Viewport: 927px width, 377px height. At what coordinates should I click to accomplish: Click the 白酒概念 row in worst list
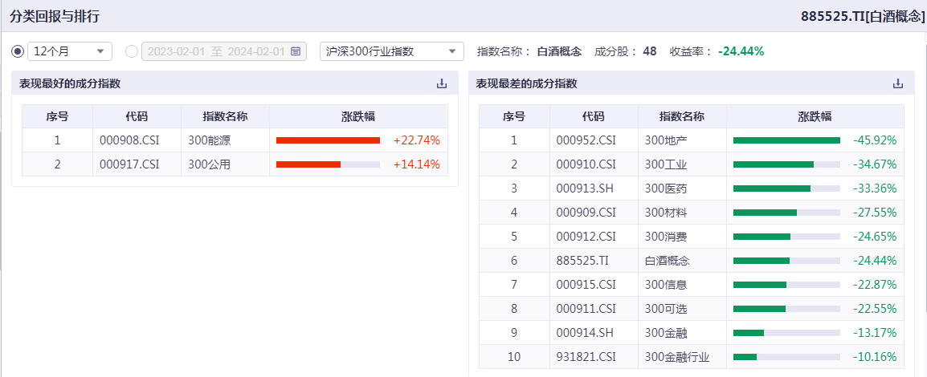667,261
